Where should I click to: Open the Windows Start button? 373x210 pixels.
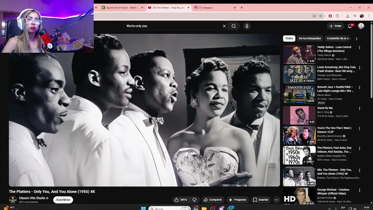tap(143, 208)
